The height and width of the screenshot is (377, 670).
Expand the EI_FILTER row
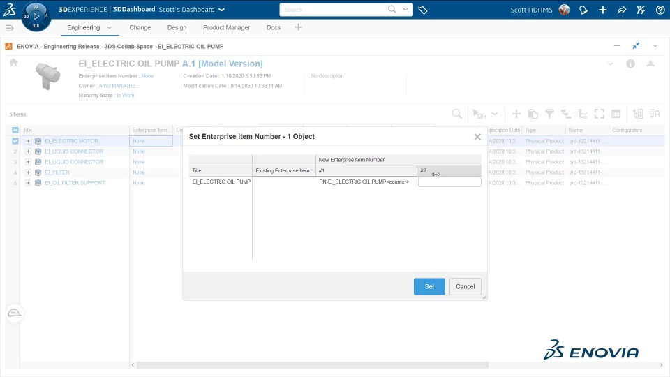tap(28, 172)
